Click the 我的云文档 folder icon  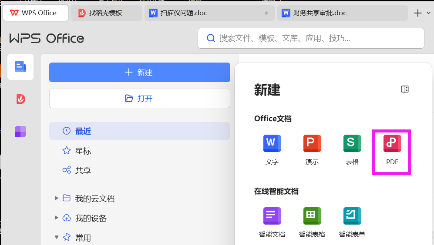67,198
